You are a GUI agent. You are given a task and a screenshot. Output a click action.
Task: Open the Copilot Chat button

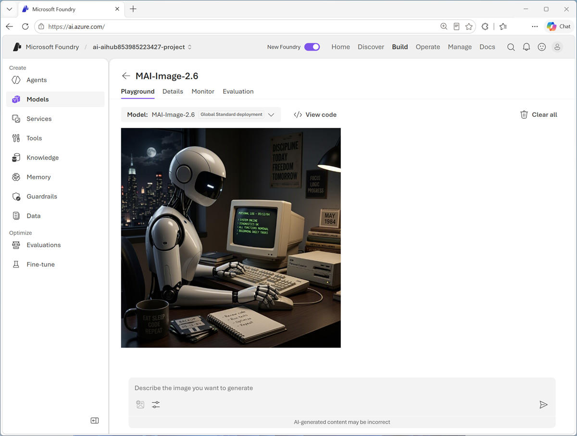point(558,26)
